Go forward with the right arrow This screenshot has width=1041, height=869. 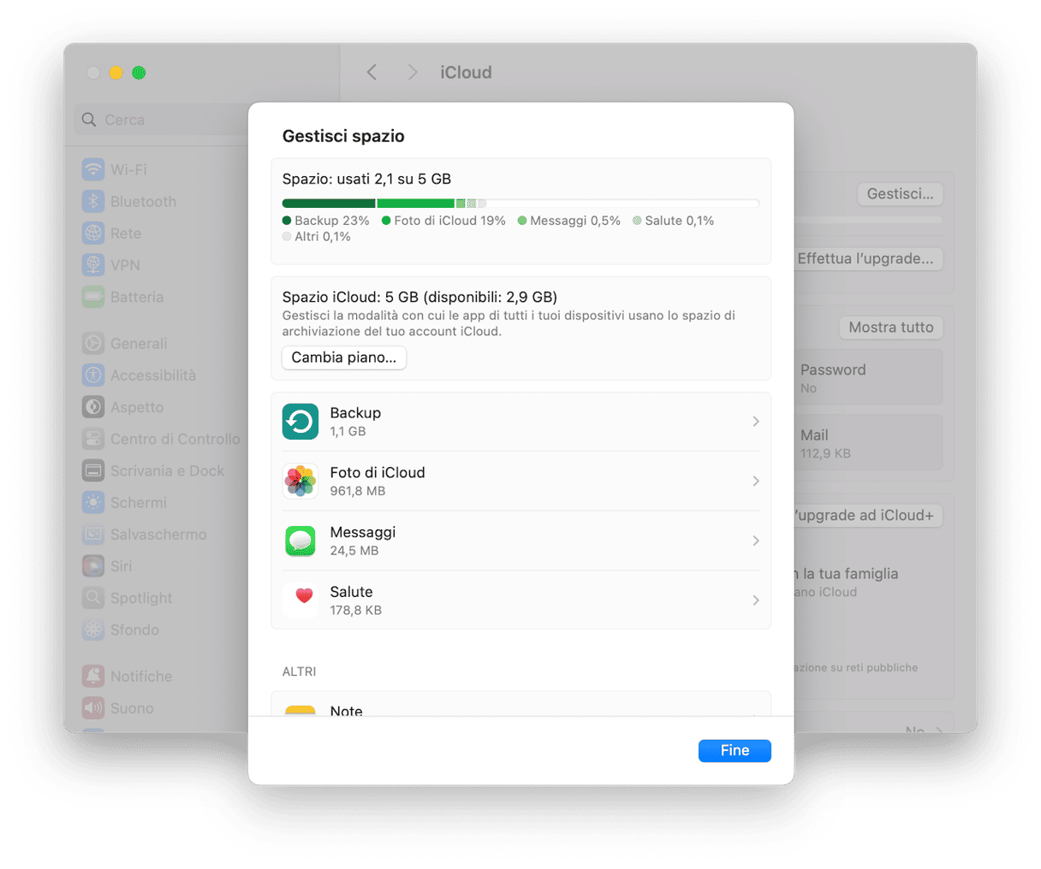[x=413, y=73]
